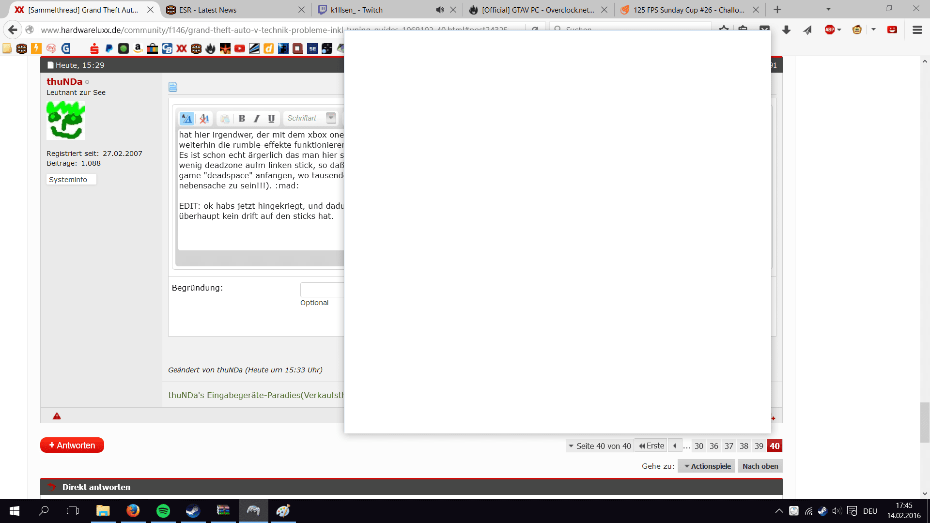
Task: Go to page 30
Action: coord(699,446)
